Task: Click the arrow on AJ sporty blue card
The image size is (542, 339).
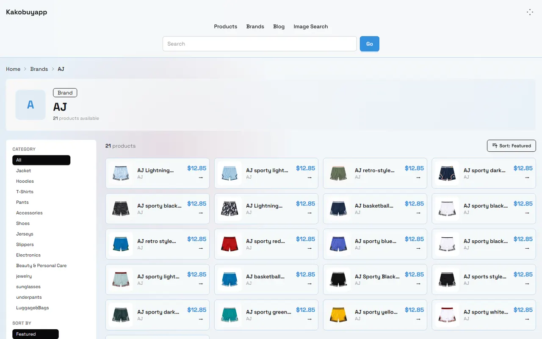Action: click(418, 248)
